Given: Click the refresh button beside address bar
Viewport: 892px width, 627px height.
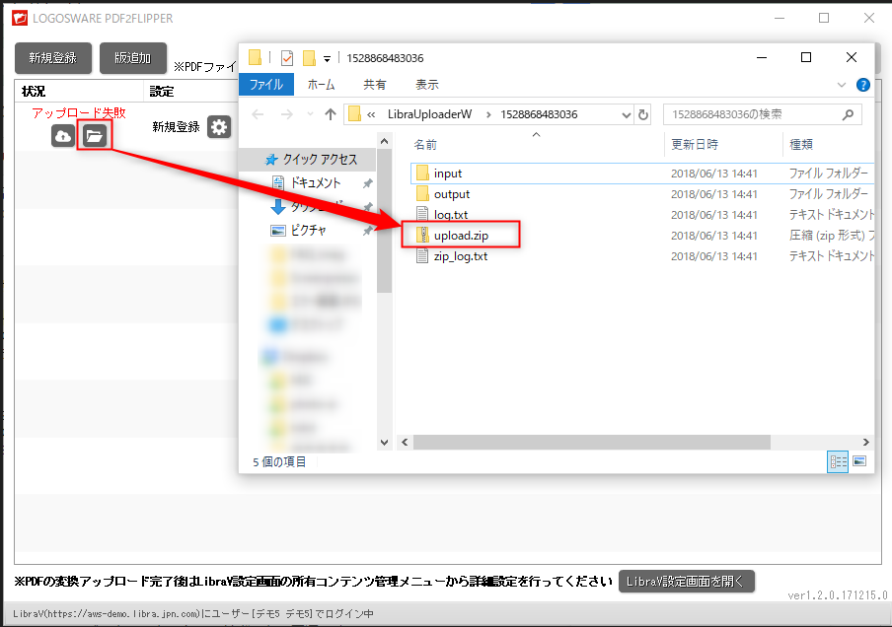Looking at the screenshot, I should click(644, 114).
